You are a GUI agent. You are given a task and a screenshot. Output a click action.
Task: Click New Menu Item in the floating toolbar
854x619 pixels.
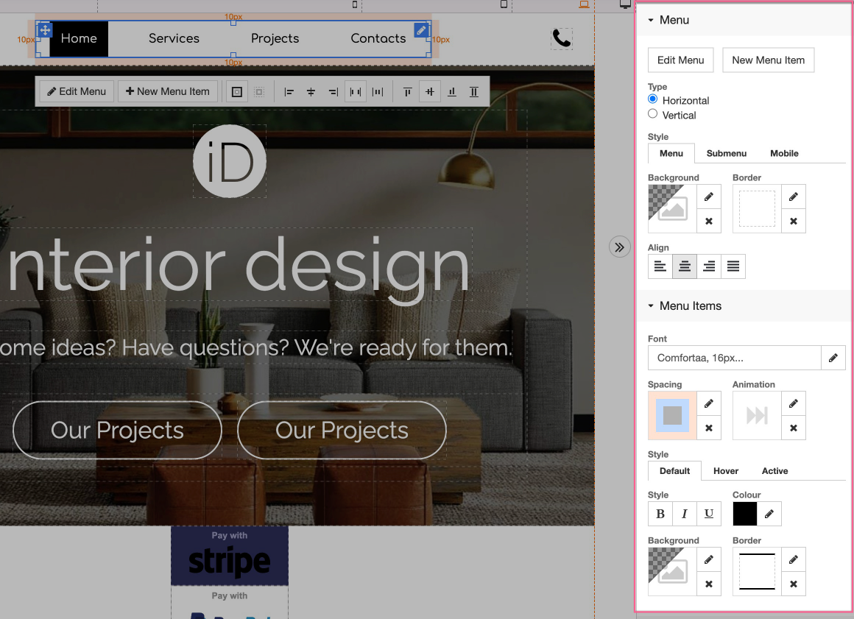pos(168,91)
